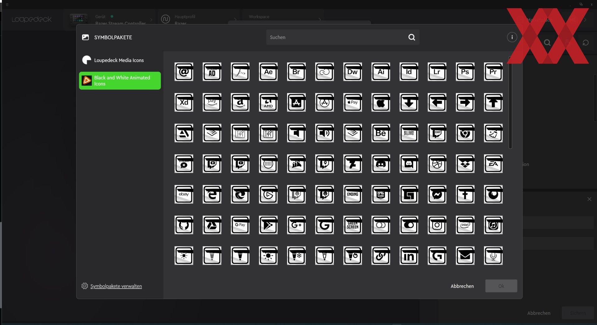The height and width of the screenshot is (325, 597).
Task: Open the info circle button
Action: pyautogui.click(x=512, y=37)
